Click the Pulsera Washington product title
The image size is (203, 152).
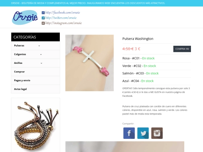138,39
